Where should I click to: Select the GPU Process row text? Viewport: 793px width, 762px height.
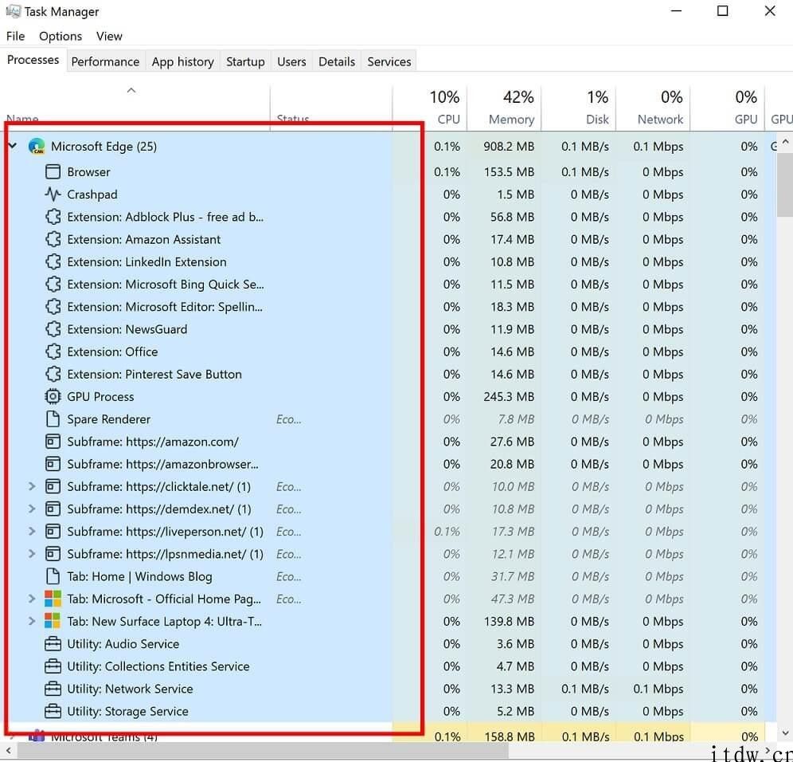[100, 396]
